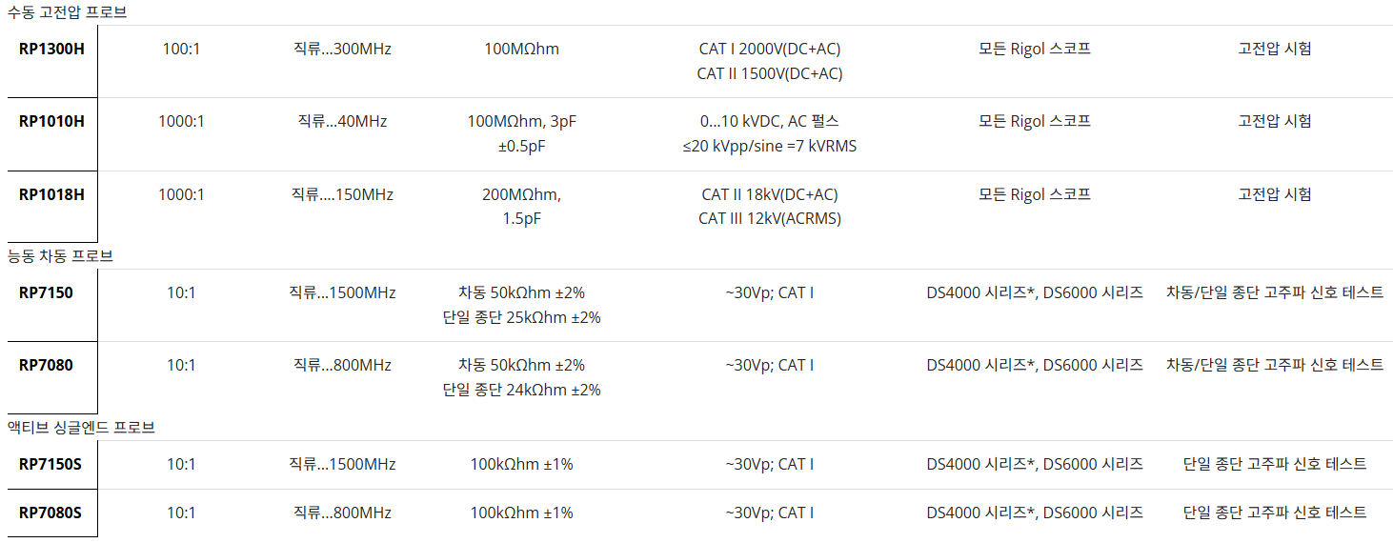Click the RP1018H model name
Image resolution: width=1393 pixels, height=543 pixels.
[x=51, y=194]
